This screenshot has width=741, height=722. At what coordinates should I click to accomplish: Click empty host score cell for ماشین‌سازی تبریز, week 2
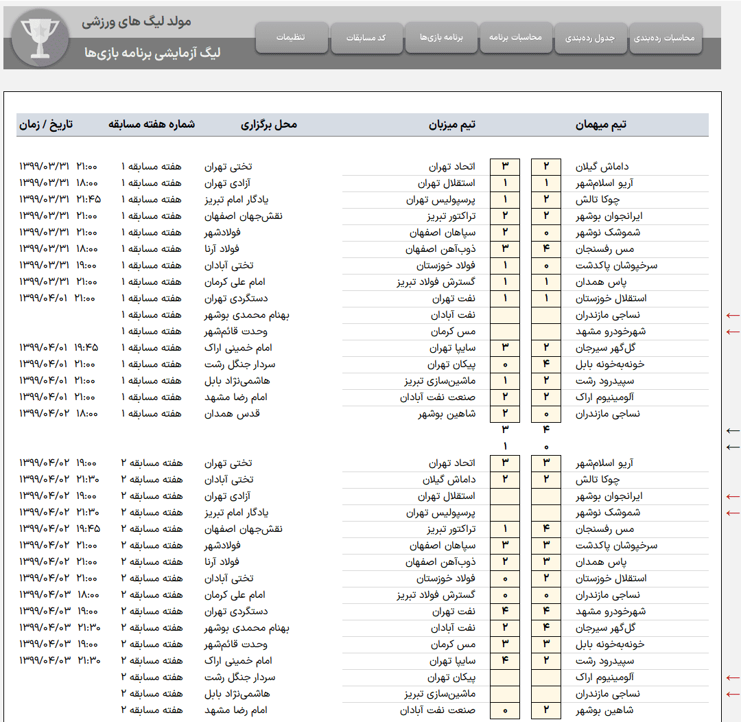point(505,694)
